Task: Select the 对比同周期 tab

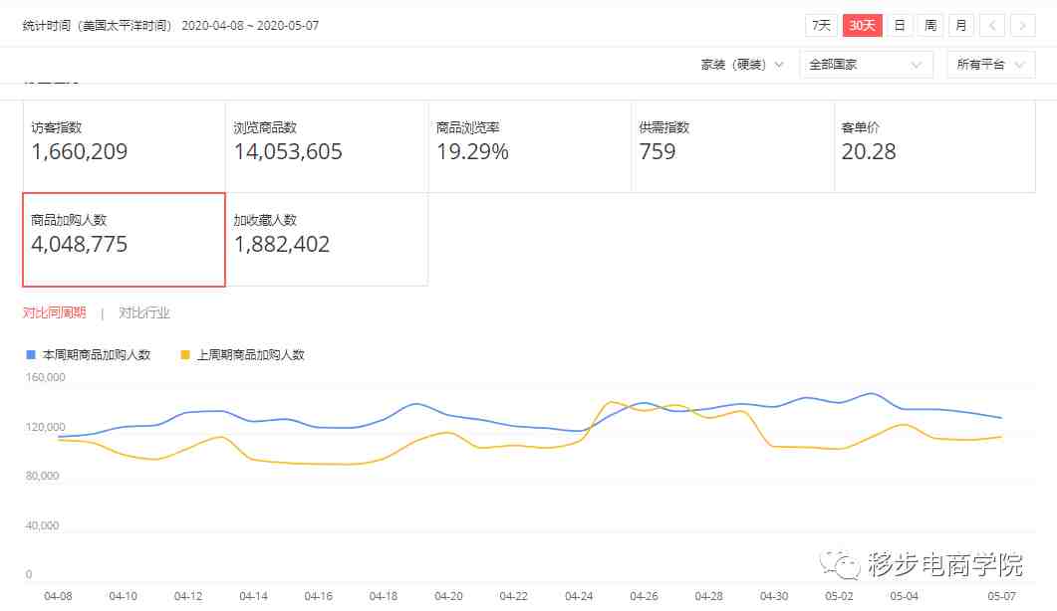Action: pyautogui.click(x=55, y=312)
